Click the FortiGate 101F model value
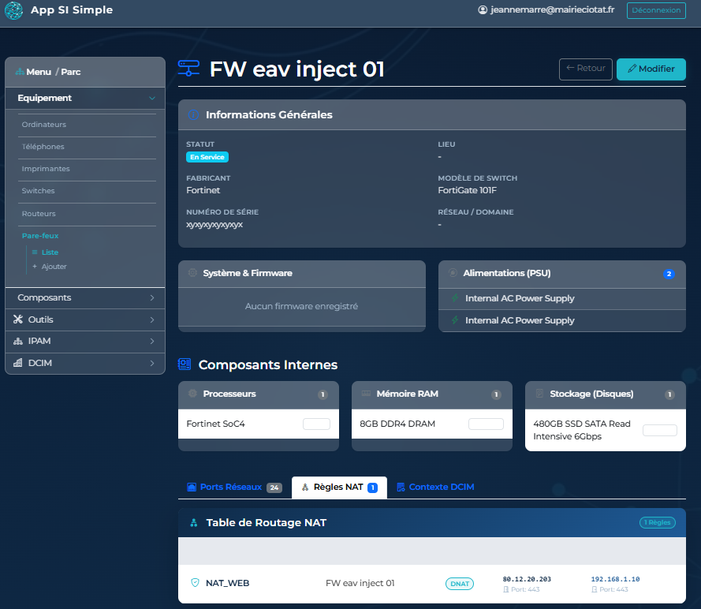Viewport: 701px width, 609px height. click(x=467, y=190)
